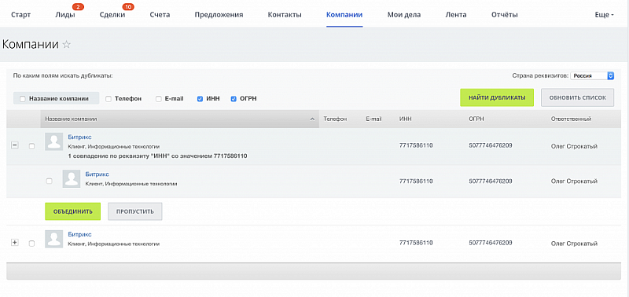Check the nested duplicate Битрикс checkbox

pyautogui.click(x=49, y=181)
